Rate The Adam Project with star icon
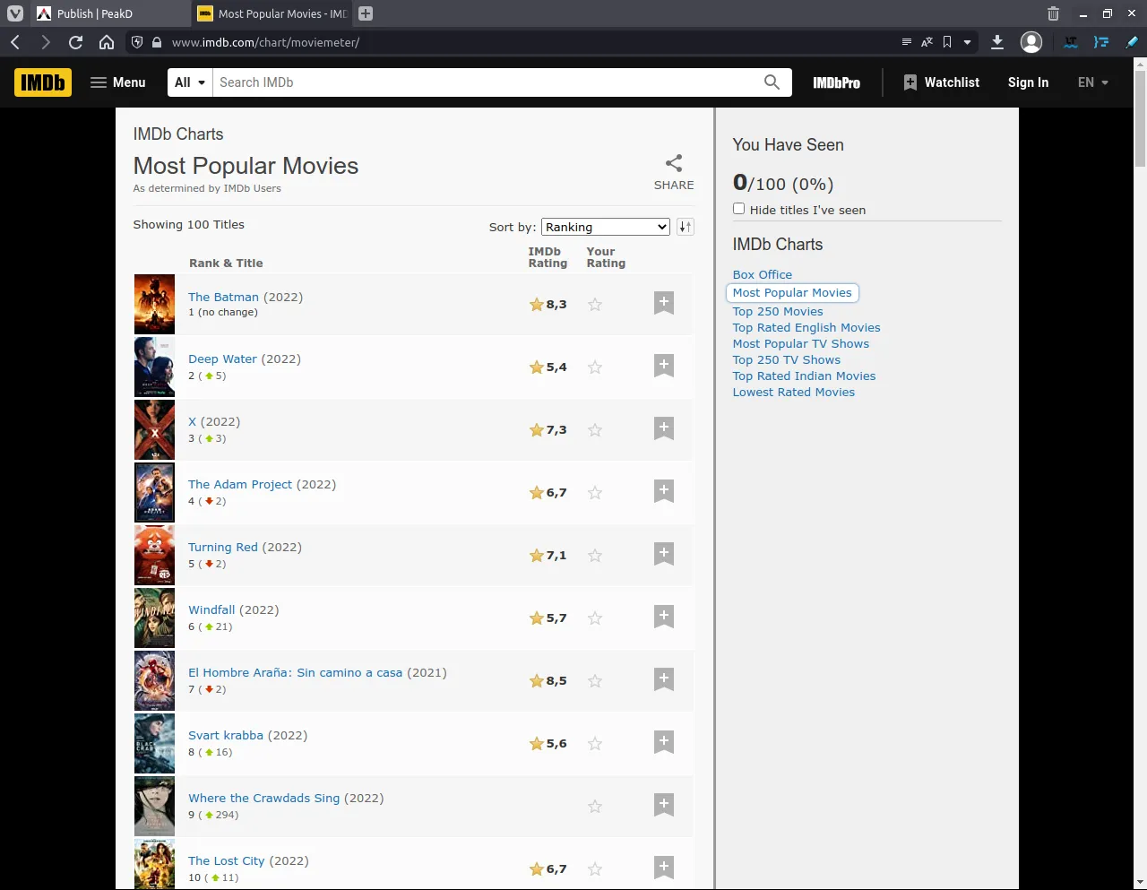1147x890 pixels. tap(595, 493)
